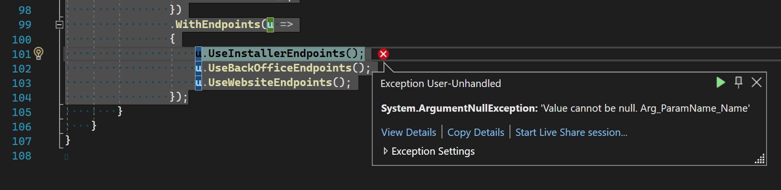Continue execution with the green play icon
The image size is (781, 190).
pyautogui.click(x=720, y=83)
